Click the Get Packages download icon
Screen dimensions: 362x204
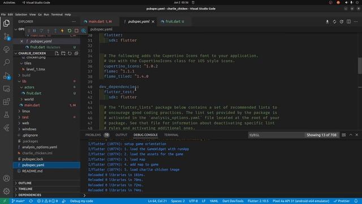pyautogui.click(x=327, y=22)
